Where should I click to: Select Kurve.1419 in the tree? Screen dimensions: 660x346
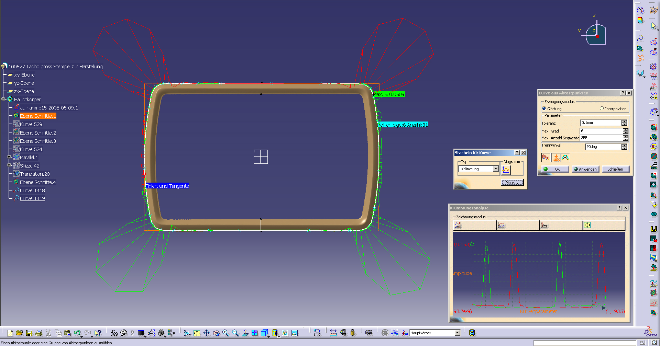coord(32,198)
